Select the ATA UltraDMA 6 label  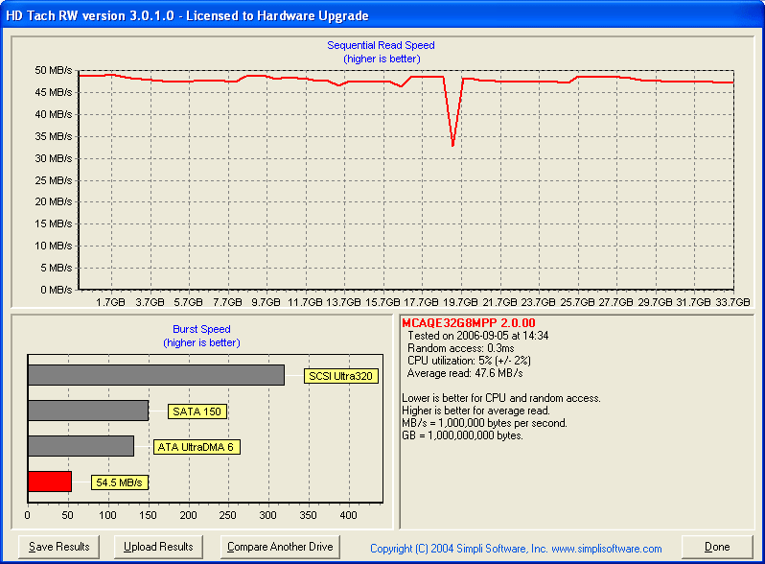pyautogui.click(x=194, y=446)
